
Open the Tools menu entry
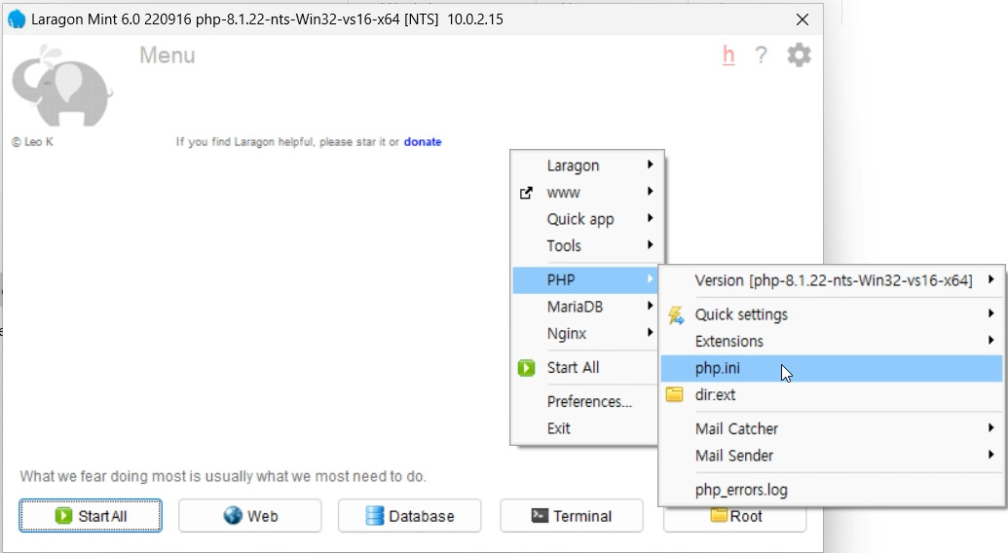(587, 246)
